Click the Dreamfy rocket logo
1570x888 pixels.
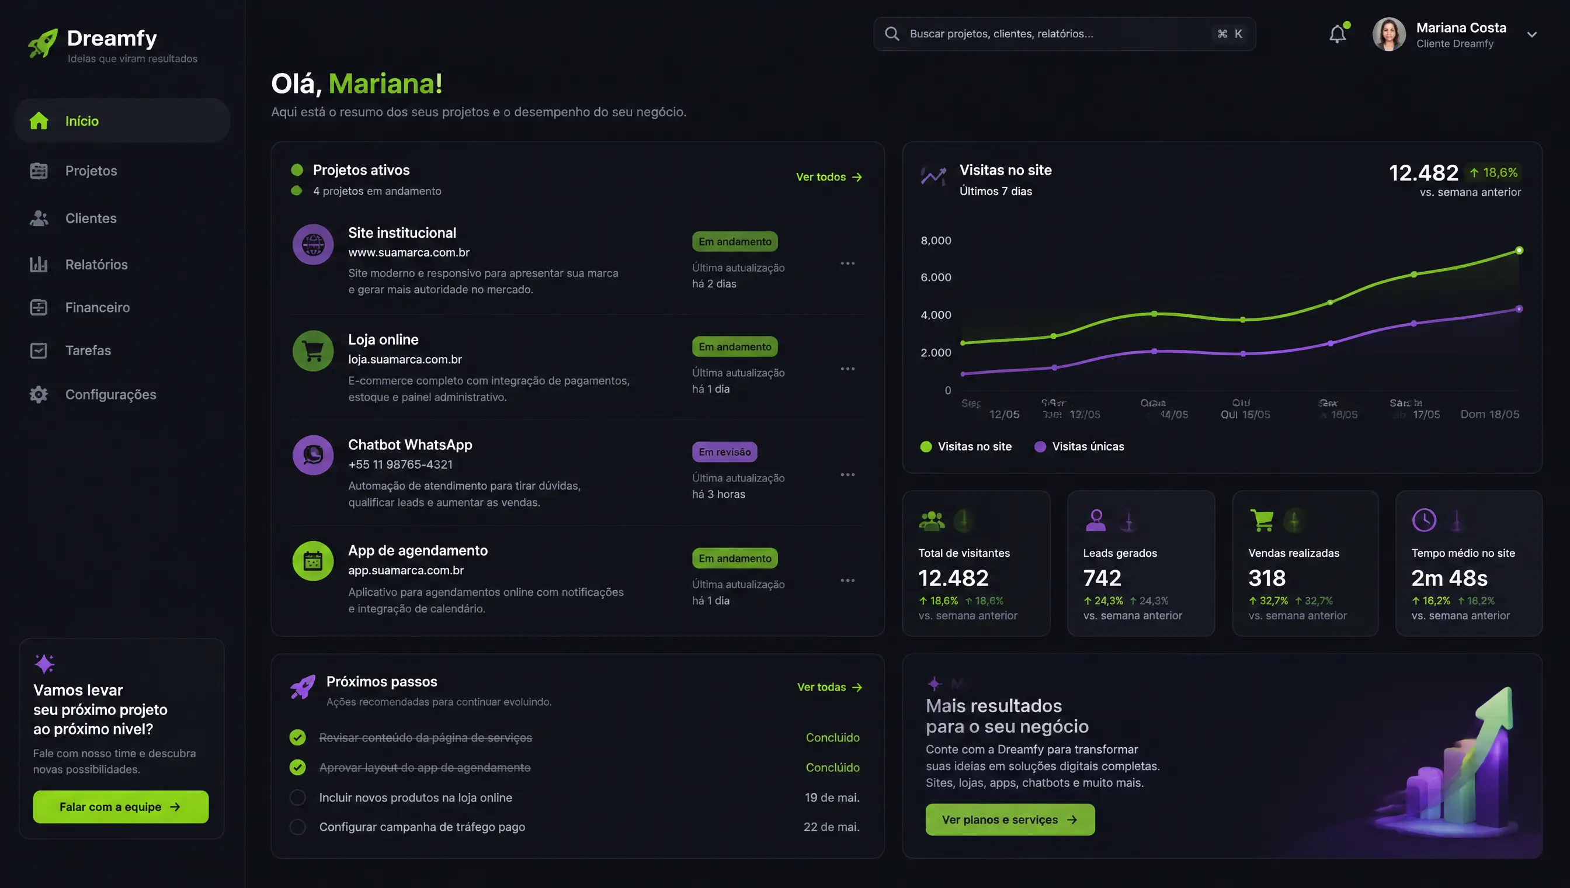(x=43, y=43)
